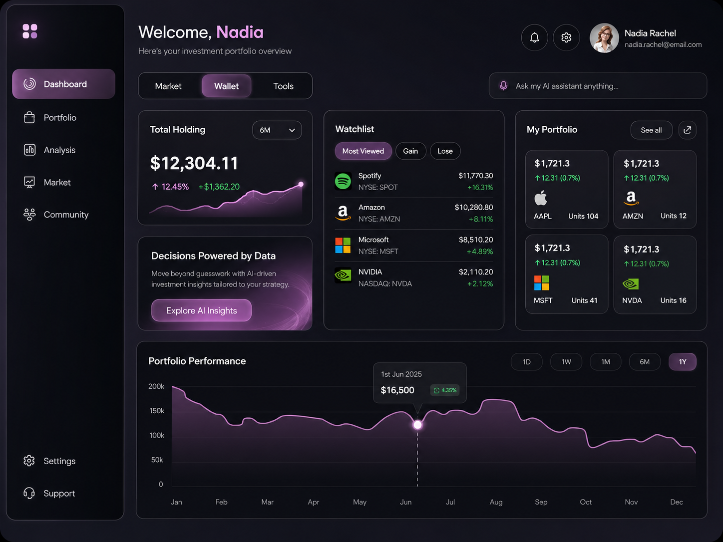Switch performance range to 1D
This screenshot has height=542, width=723.
(527, 362)
